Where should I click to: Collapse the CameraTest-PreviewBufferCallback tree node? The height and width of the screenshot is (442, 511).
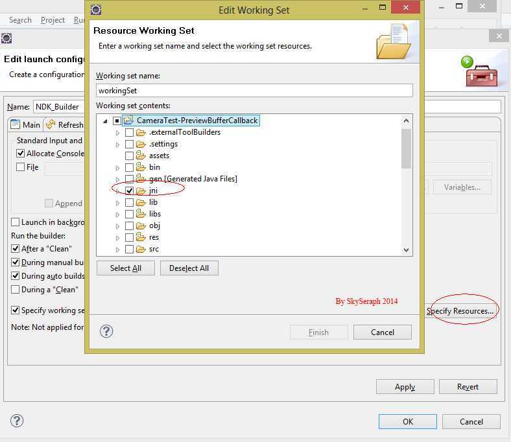pos(105,121)
